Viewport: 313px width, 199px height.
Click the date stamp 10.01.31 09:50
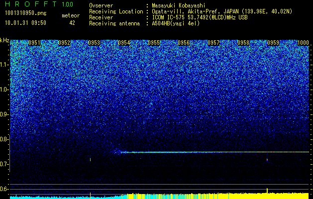pos(25,23)
